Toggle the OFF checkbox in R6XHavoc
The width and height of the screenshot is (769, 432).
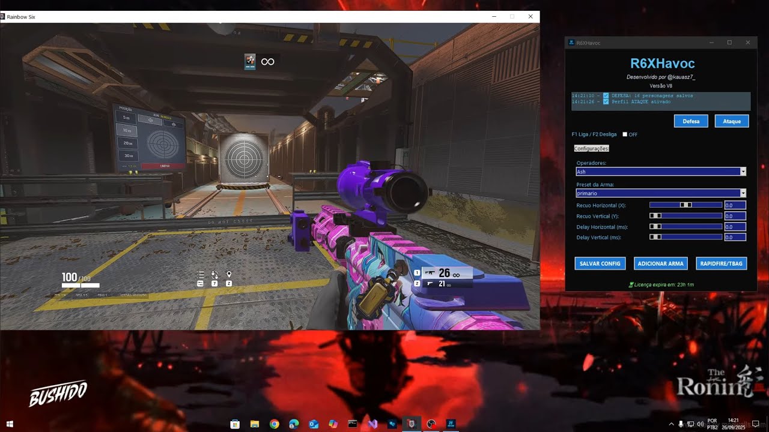pos(625,134)
